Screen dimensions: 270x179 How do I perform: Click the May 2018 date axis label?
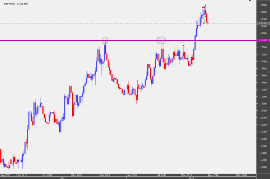242,175
